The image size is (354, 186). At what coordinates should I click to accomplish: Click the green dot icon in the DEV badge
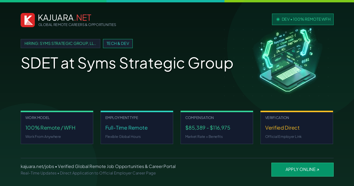[x=278, y=19]
